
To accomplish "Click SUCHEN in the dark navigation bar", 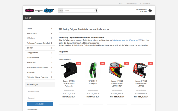I will (28, 18).
